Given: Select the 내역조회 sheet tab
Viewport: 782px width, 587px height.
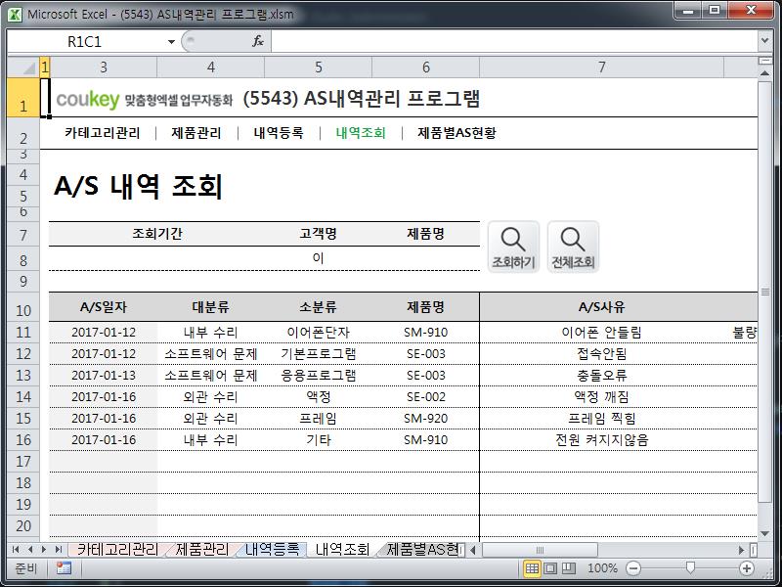Looking at the screenshot, I should point(343,550).
